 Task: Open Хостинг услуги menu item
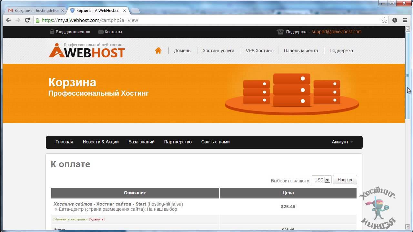click(x=218, y=51)
